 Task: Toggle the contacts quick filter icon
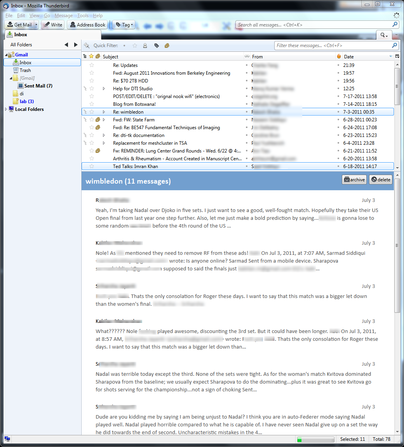coord(145,46)
